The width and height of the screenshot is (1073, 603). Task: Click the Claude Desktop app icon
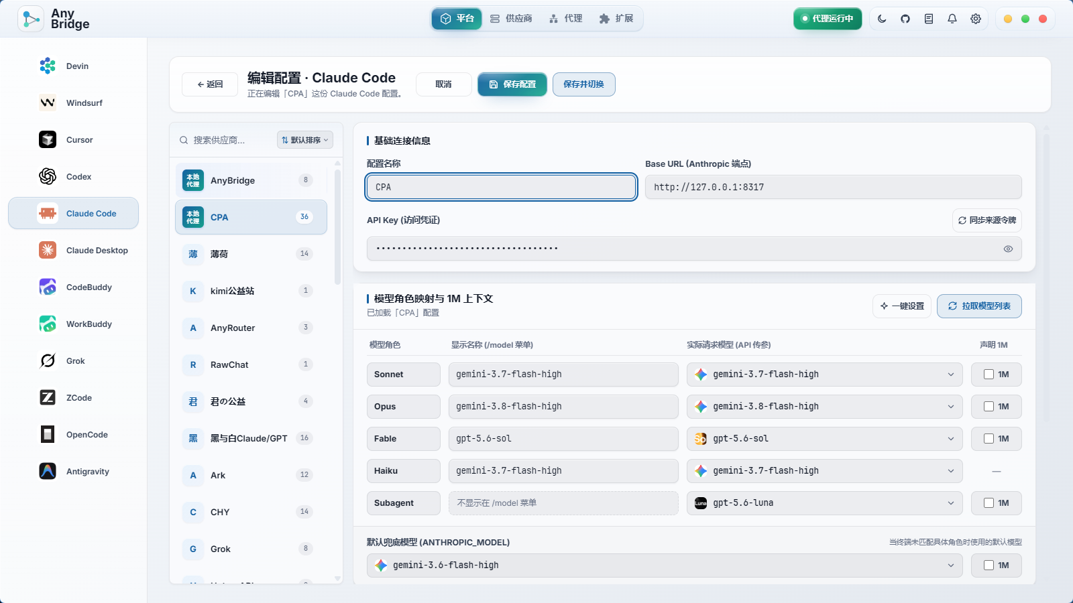point(48,250)
